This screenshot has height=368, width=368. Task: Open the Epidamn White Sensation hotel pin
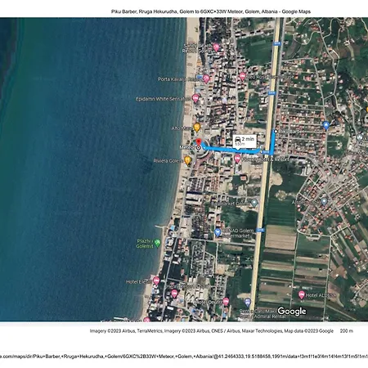pyautogui.click(x=195, y=98)
